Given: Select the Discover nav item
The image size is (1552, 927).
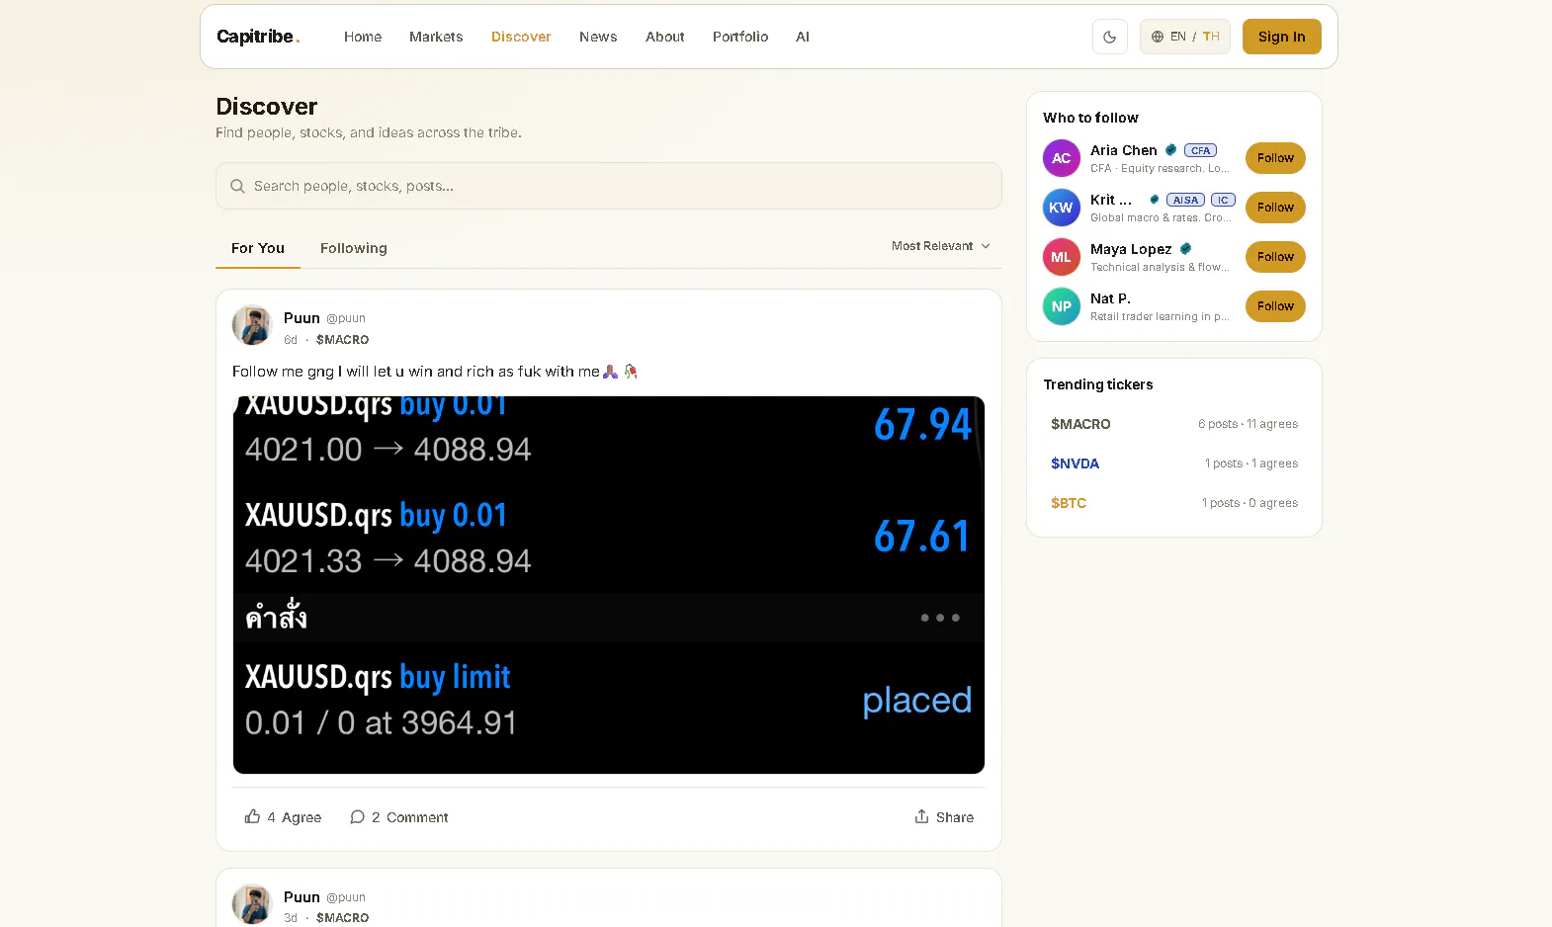Looking at the screenshot, I should [x=521, y=37].
